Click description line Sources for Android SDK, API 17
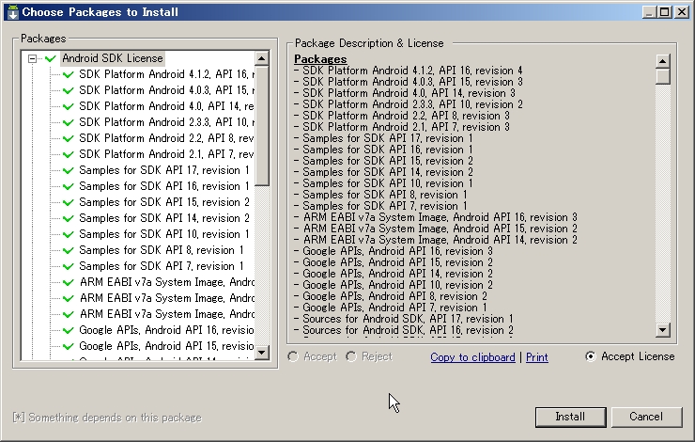This screenshot has width=695, height=442. coord(403,319)
